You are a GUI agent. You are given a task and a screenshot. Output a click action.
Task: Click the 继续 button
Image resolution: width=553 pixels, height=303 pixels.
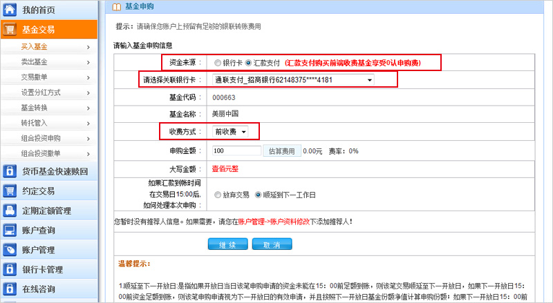[227, 245]
